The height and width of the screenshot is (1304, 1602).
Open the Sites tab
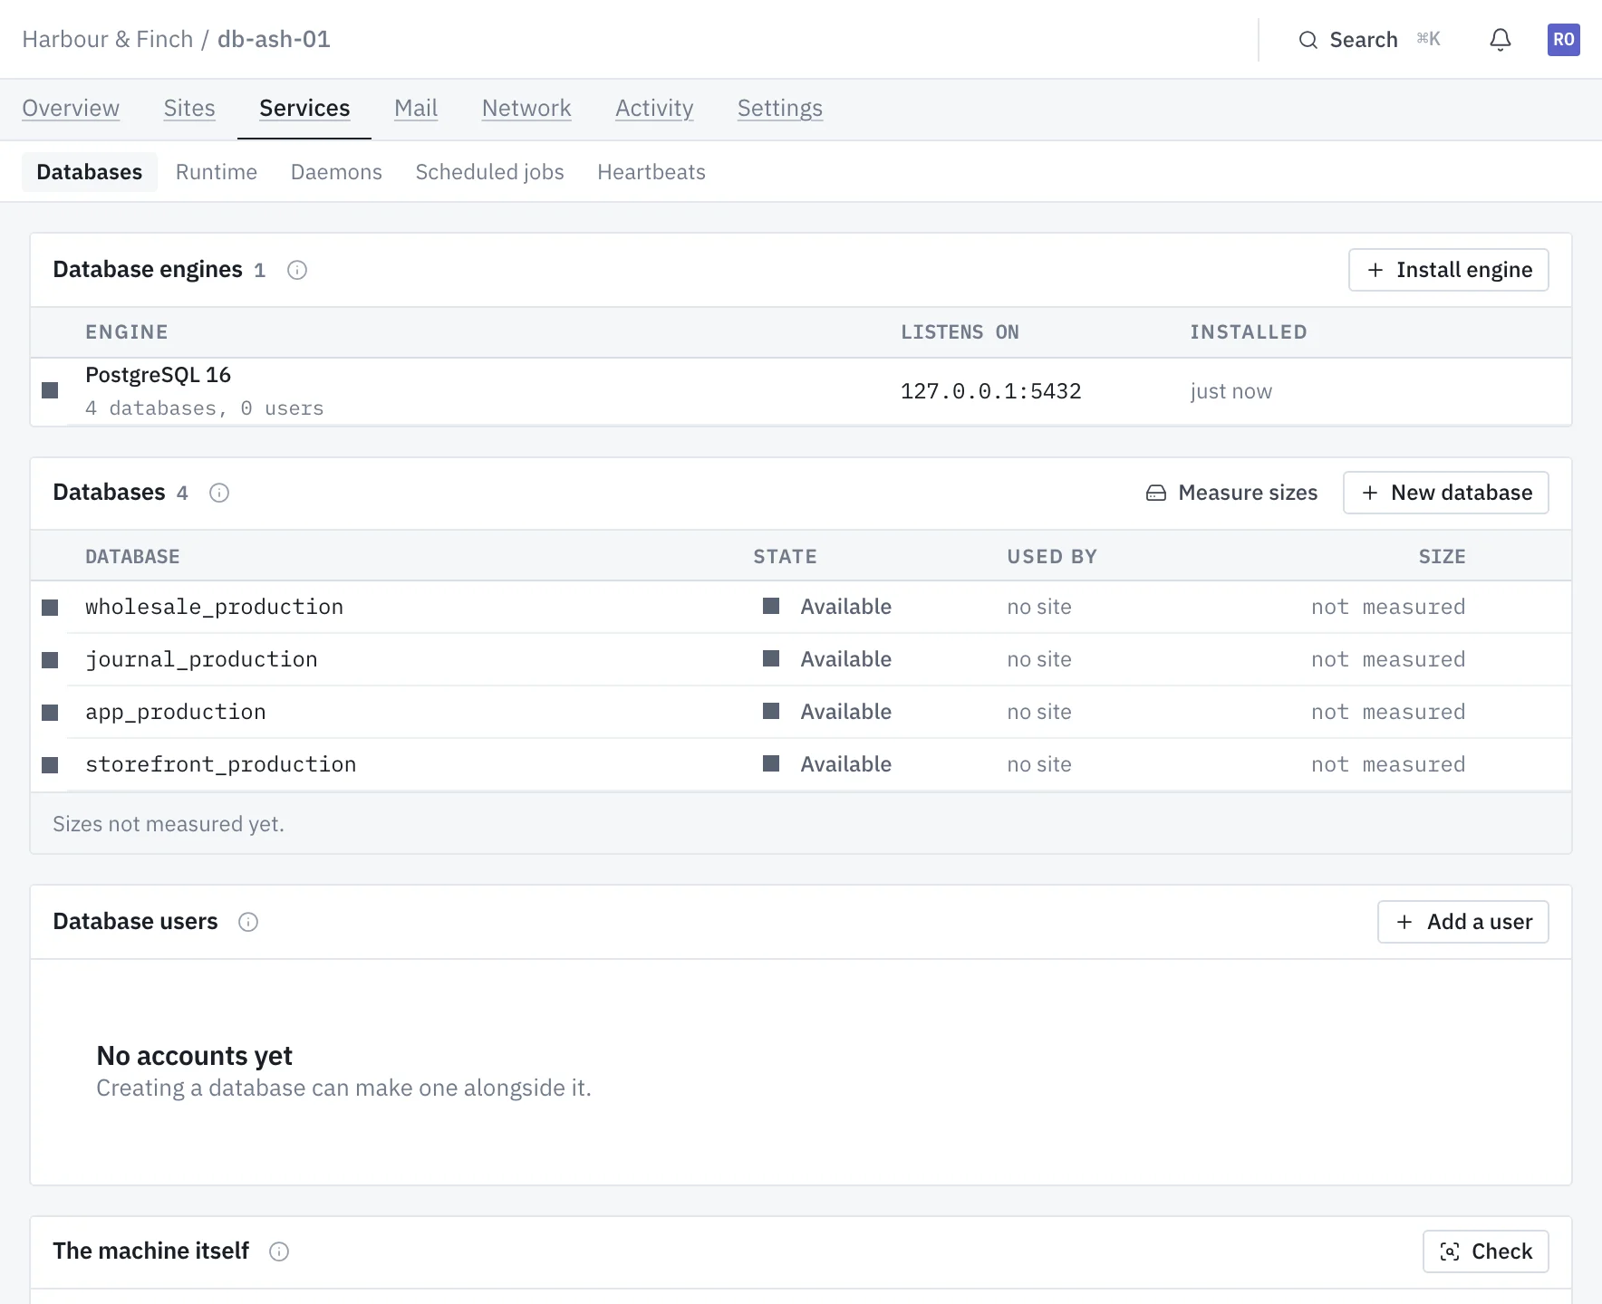(189, 109)
